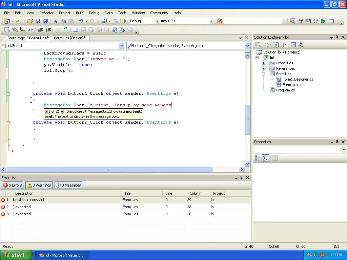Click the Comment out selected lines icon
347x260 pixels.
point(58,30)
